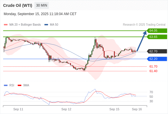Click the Sep 11 date axis label

[x=18, y=109]
